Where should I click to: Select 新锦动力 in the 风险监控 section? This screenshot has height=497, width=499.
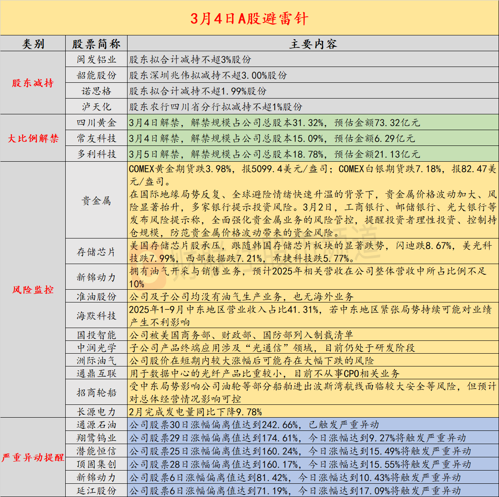96,277
